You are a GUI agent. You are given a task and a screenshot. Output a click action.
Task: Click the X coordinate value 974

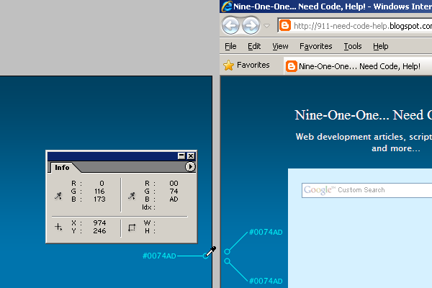point(99,222)
